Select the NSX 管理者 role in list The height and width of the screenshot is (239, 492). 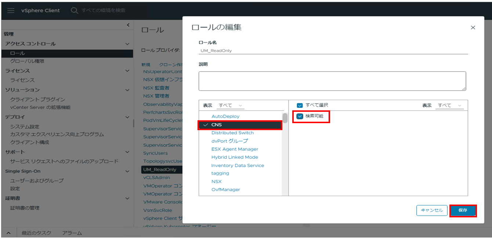coord(156,96)
